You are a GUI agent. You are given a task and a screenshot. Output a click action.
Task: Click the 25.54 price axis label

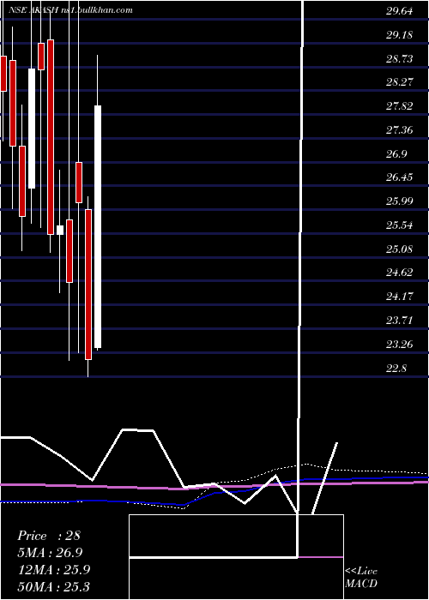tap(400, 225)
